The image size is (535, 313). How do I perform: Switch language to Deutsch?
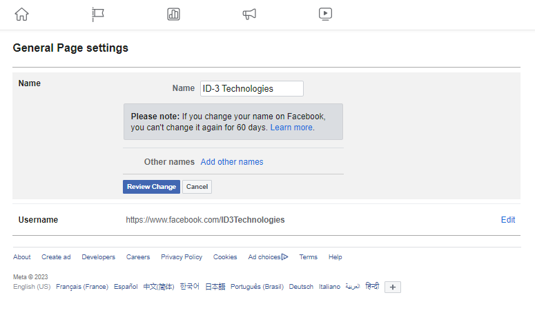301,287
